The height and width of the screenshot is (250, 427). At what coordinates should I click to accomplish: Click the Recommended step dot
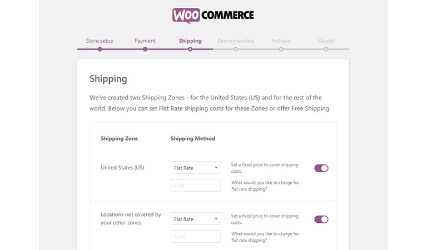(x=236, y=49)
